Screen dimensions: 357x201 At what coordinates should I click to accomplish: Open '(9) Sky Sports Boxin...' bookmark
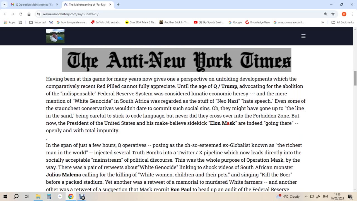point(209,22)
